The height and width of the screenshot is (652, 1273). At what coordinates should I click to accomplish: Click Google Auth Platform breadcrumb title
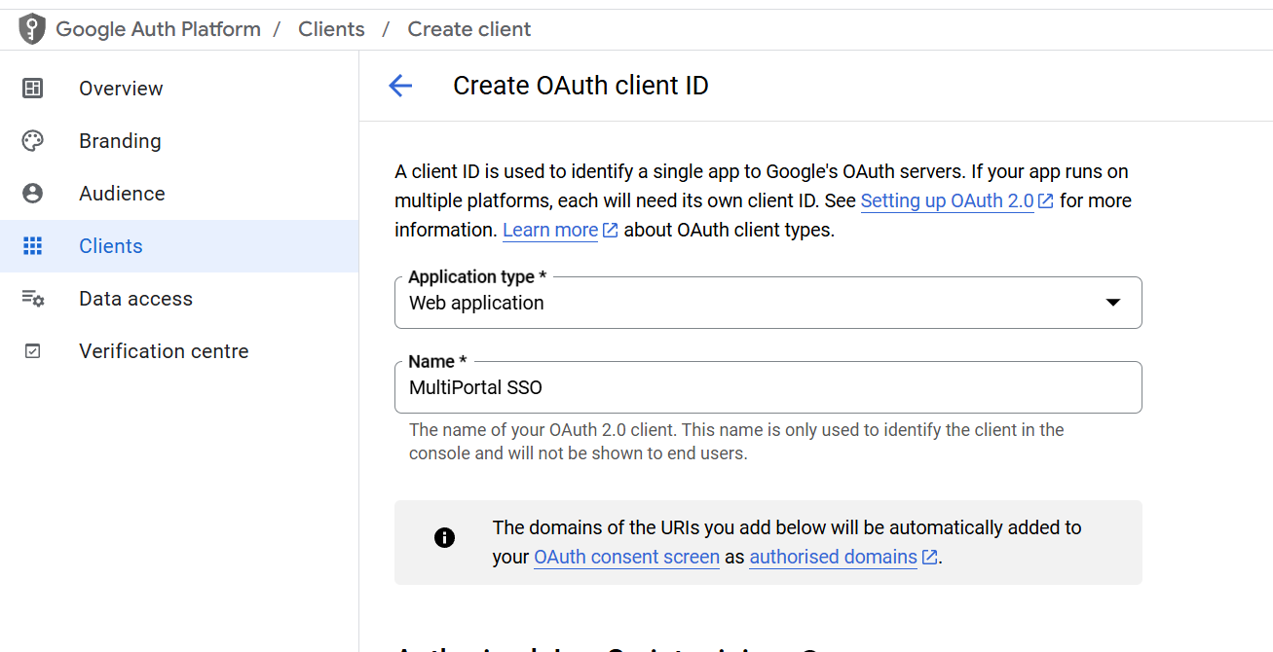[158, 29]
